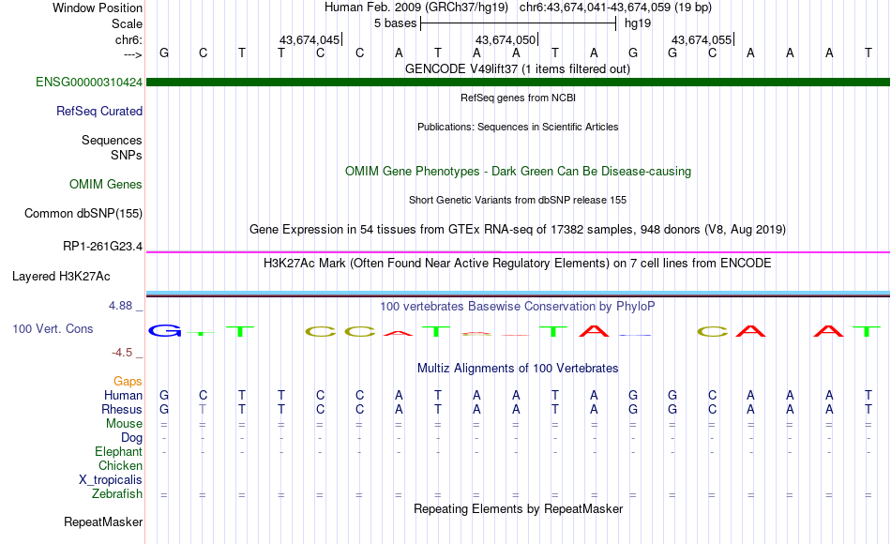Click the chr6:43,674,041-43,674,059 (19 bp) position text
The image size is (891, 544).
[615, 8]
